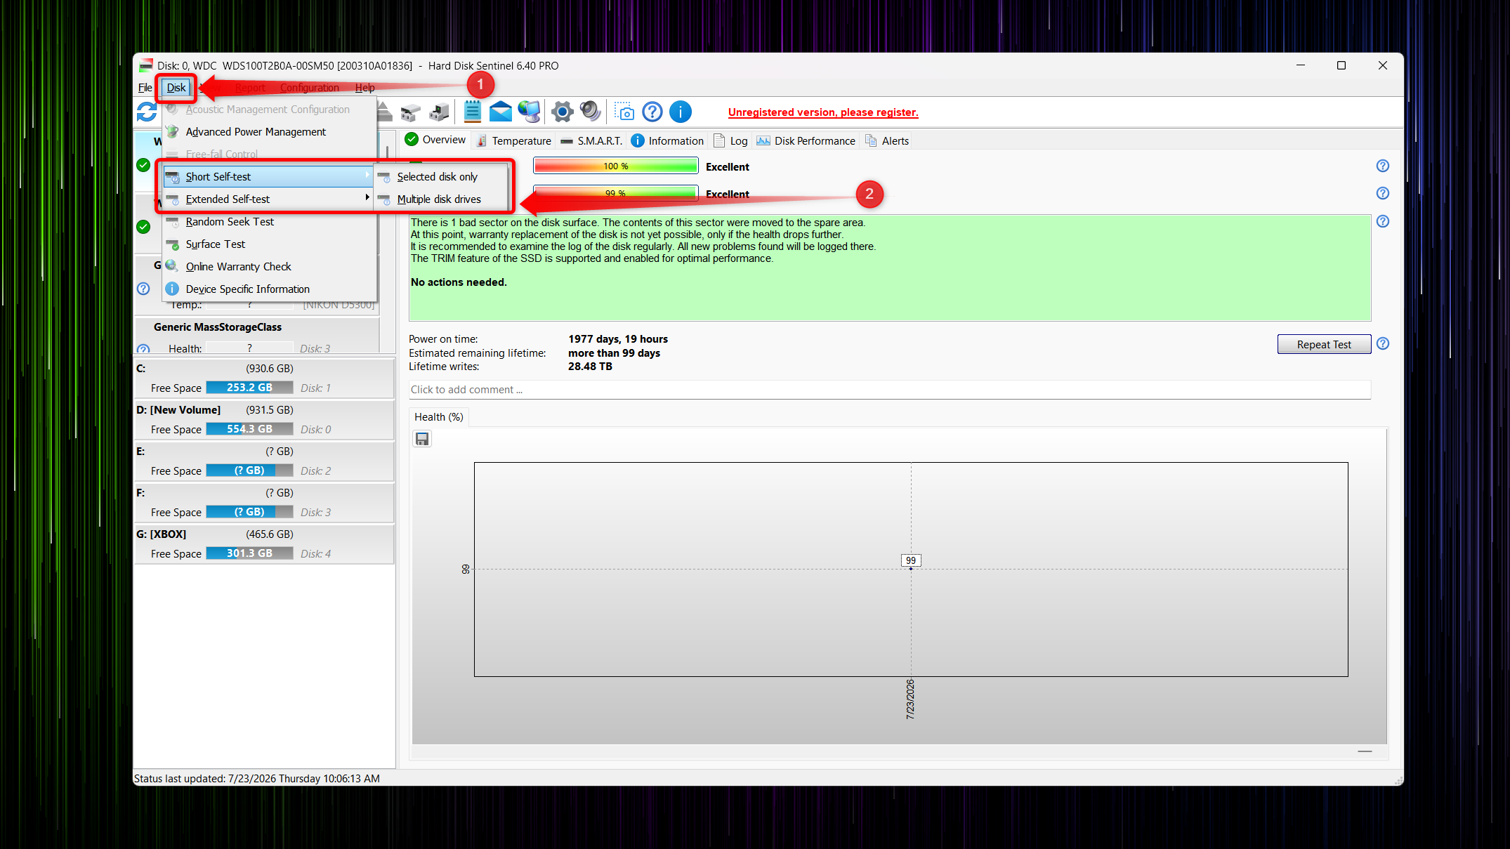Image resolution: width=1510 pixels, height=849 pixels.
Task: Select the Generic MassStorageClass disk entry
Action: 257,336
